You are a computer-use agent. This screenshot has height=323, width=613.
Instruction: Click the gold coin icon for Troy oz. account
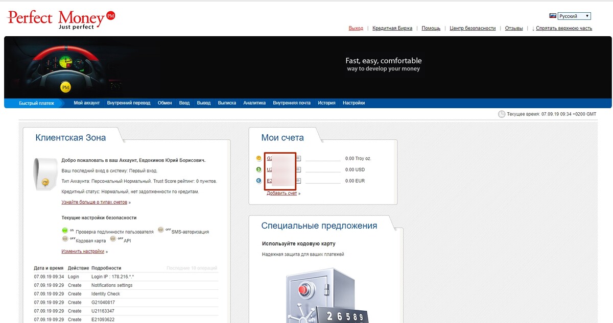[259, 159]
